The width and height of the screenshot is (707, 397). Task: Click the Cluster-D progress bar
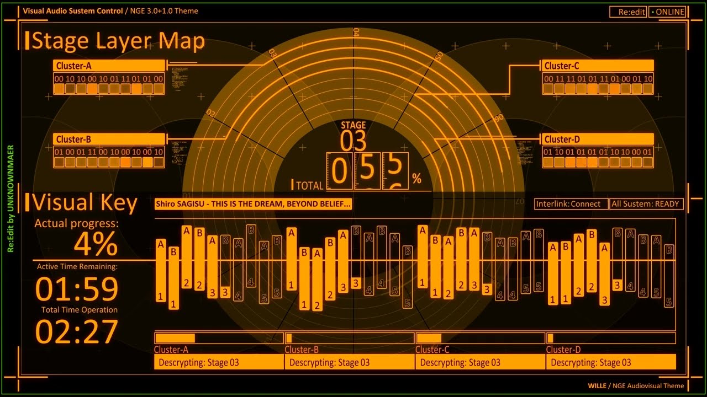pyautogui.click(x=611, y=338)
